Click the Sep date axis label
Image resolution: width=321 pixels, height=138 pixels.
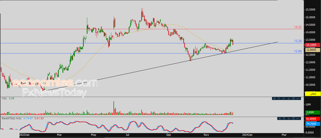(168, 135)
